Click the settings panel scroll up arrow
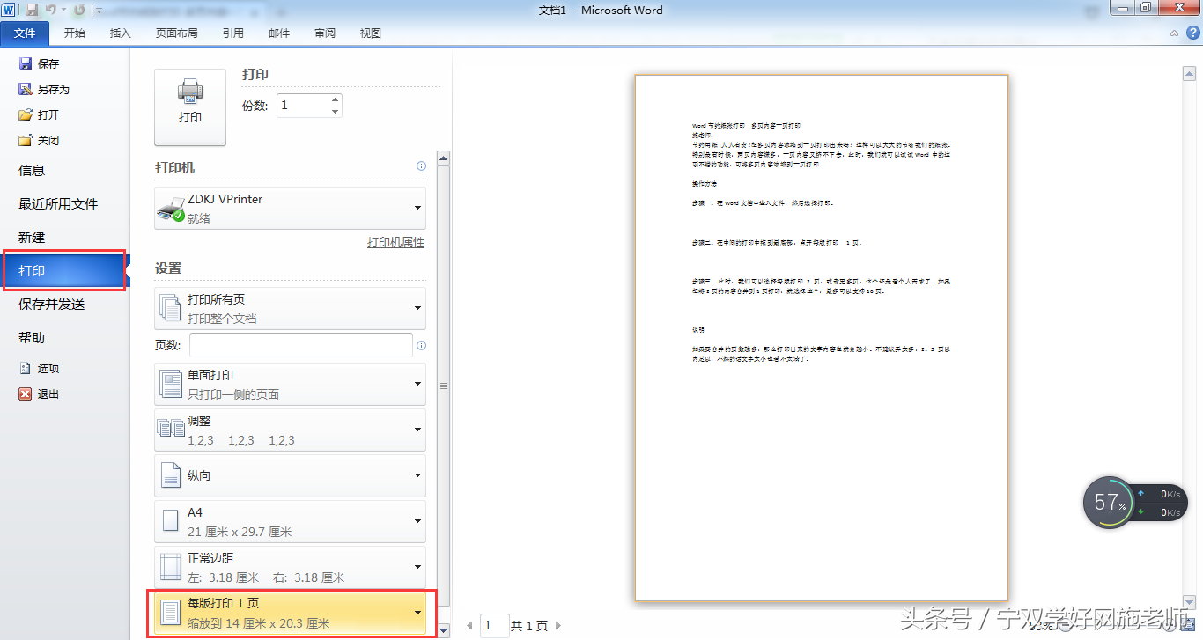The image size is (1203, 640). pyautogui.click(x=444, y=159)
